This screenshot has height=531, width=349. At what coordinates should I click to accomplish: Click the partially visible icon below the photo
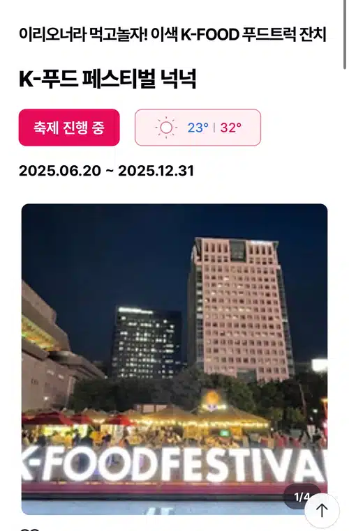point(30,528)
